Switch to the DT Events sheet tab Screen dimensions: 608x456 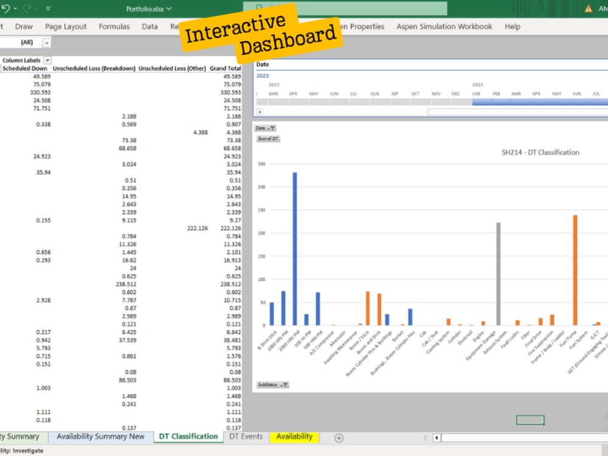(x=246, y=437)
